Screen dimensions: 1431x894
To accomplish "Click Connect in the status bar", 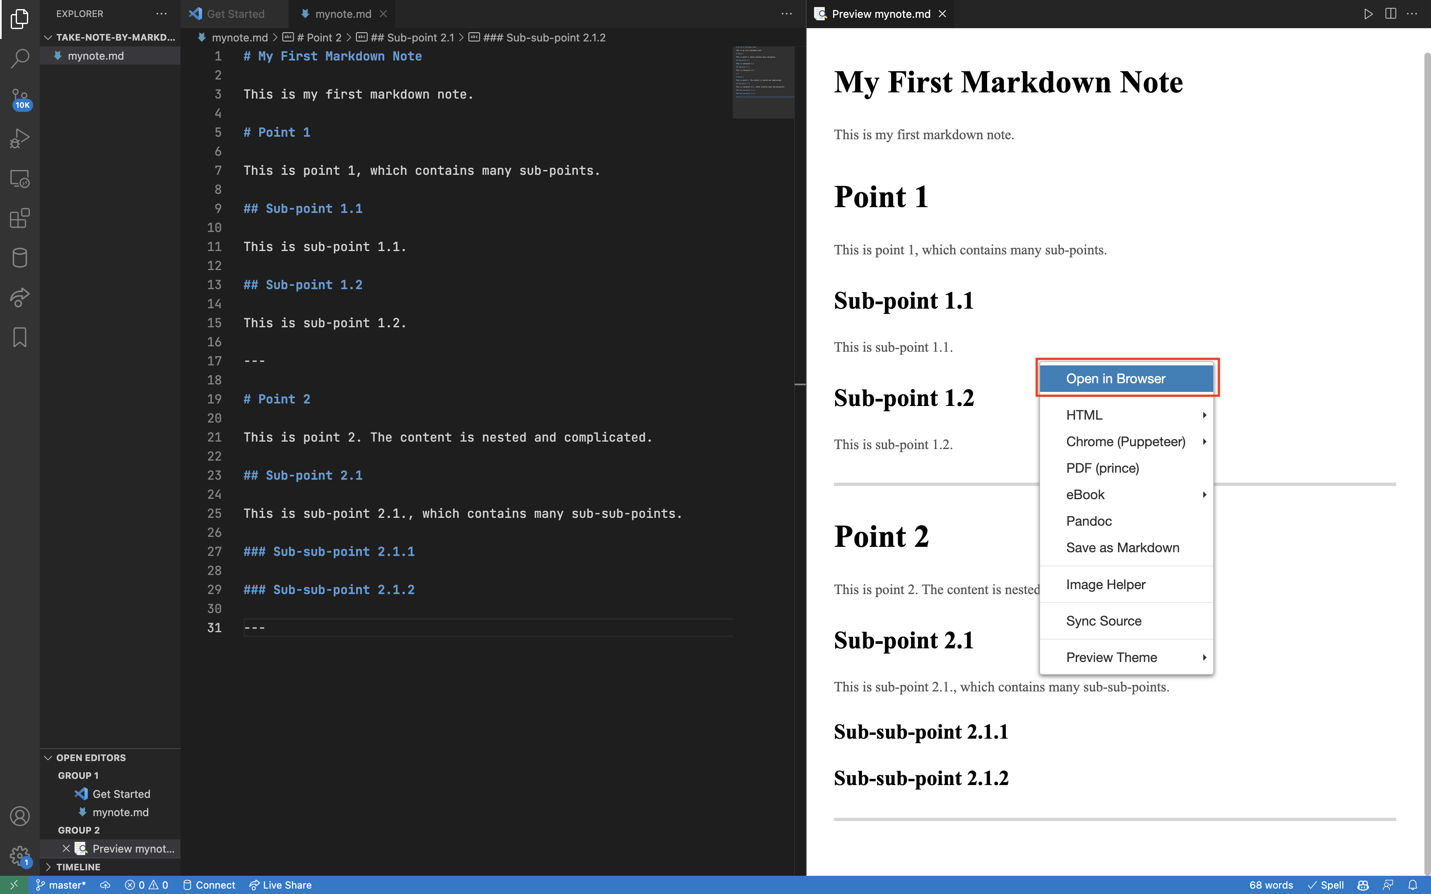I will tap(209, 885).
